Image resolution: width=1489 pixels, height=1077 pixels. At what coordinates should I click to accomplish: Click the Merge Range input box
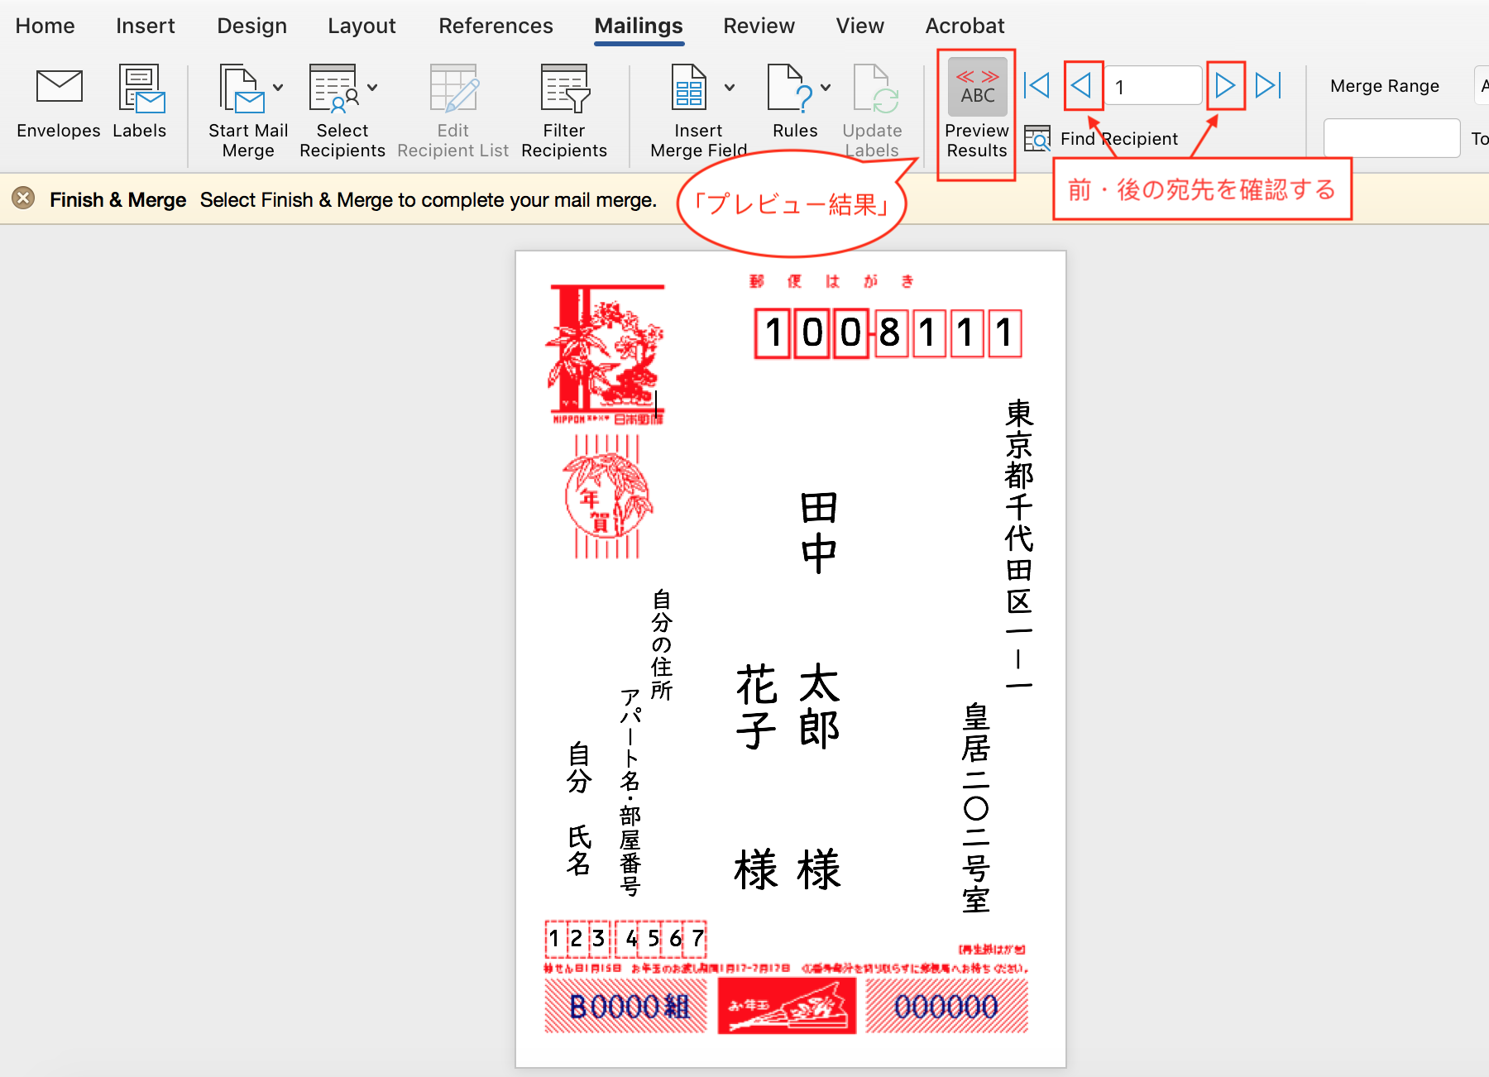[1391, 137]
